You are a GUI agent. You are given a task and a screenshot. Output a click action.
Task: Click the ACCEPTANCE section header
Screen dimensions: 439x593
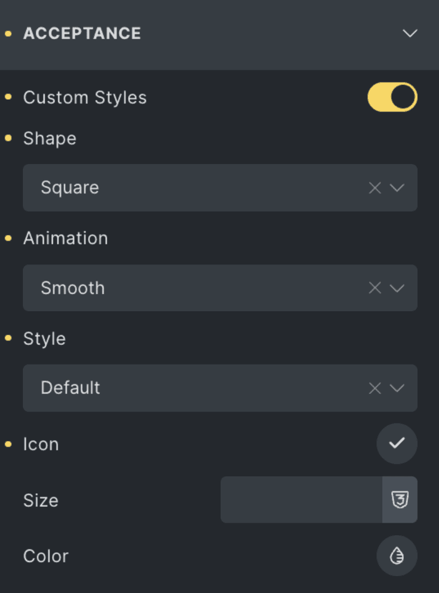(82, 33)
